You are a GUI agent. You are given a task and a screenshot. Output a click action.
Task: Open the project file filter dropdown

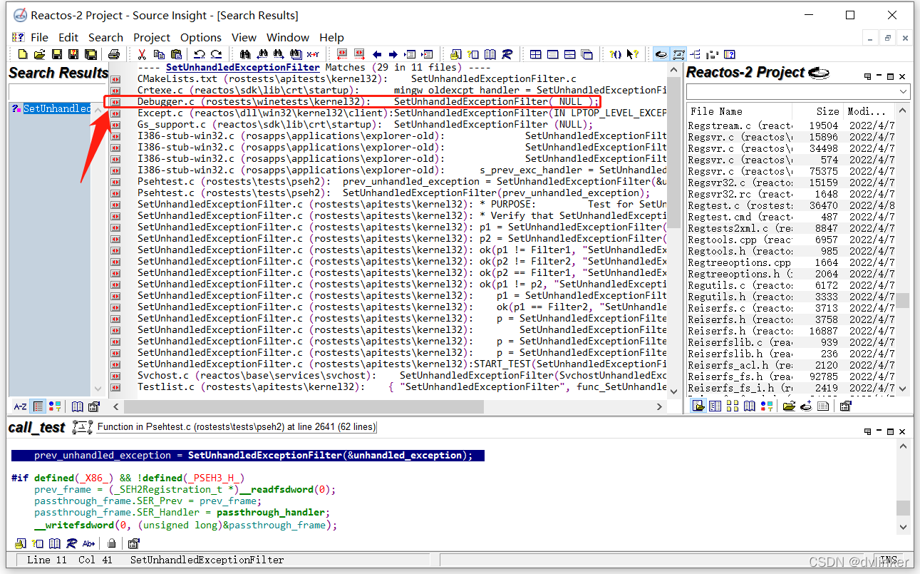pyautogui.click(x=904, y=91)
